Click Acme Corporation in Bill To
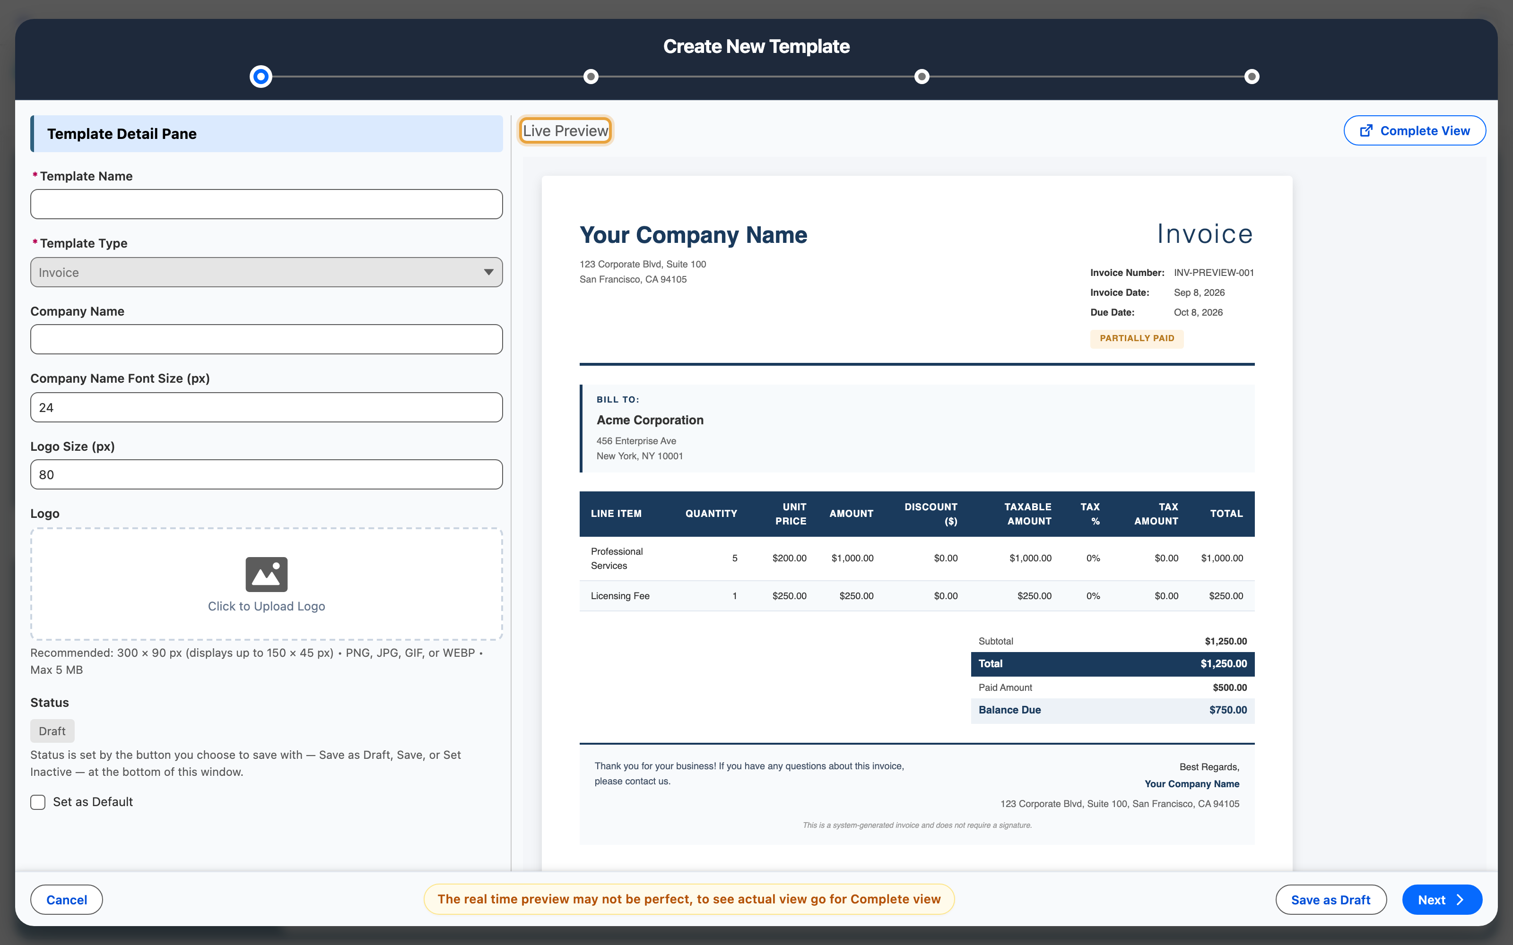 pyautogui.click(x=650, y=420)
